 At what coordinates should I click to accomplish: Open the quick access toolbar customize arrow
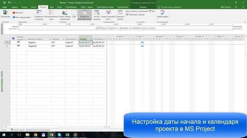point(20,3)
